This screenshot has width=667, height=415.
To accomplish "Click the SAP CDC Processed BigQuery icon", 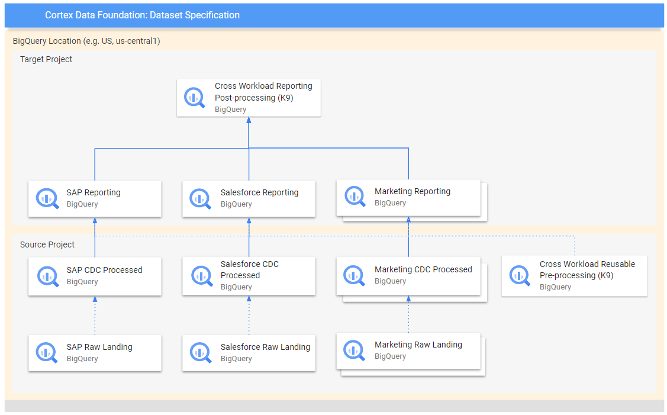I will click(x=47, y=276).
